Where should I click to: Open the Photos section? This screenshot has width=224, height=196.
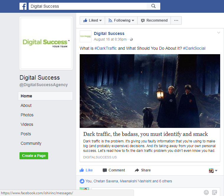coord(27,115)
